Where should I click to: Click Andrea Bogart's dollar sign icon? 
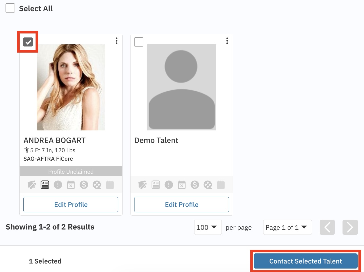(x=84, y=185)
